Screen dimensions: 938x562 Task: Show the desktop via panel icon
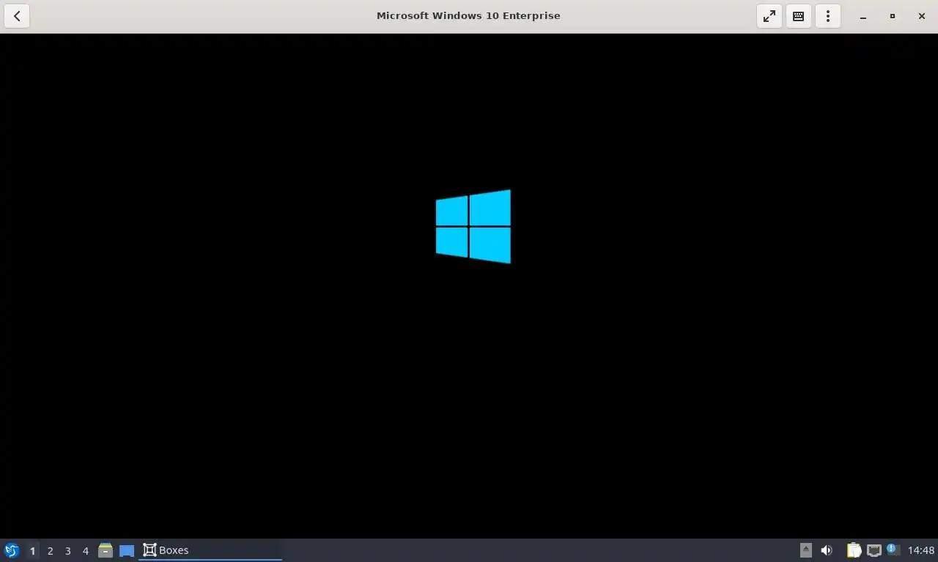[x=127, y=550]
